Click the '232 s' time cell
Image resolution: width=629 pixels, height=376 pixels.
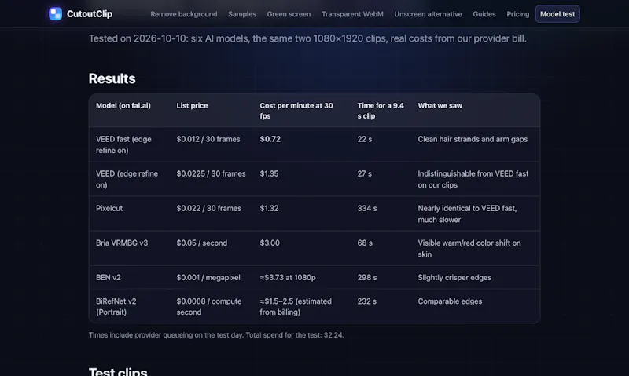click(x=366, y=301)
